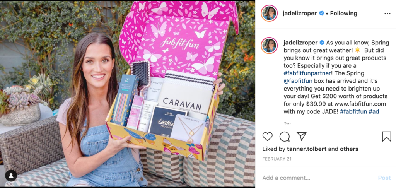Toggle the Following button
Screen dimensions: 396x188
click(x=343, y=14)
